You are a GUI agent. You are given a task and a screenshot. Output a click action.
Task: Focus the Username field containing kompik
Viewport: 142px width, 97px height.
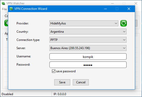click(x=88, y=57)
